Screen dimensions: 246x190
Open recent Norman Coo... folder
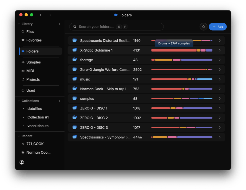38,152
